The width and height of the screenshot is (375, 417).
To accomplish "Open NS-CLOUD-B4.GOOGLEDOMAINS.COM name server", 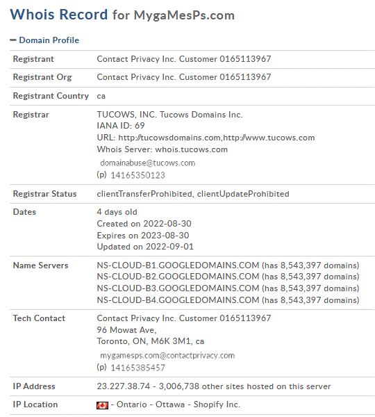I will click(x=178, y=300).
